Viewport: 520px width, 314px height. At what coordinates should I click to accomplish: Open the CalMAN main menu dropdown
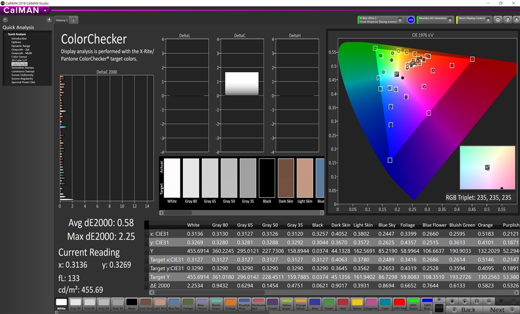[45, 10]
